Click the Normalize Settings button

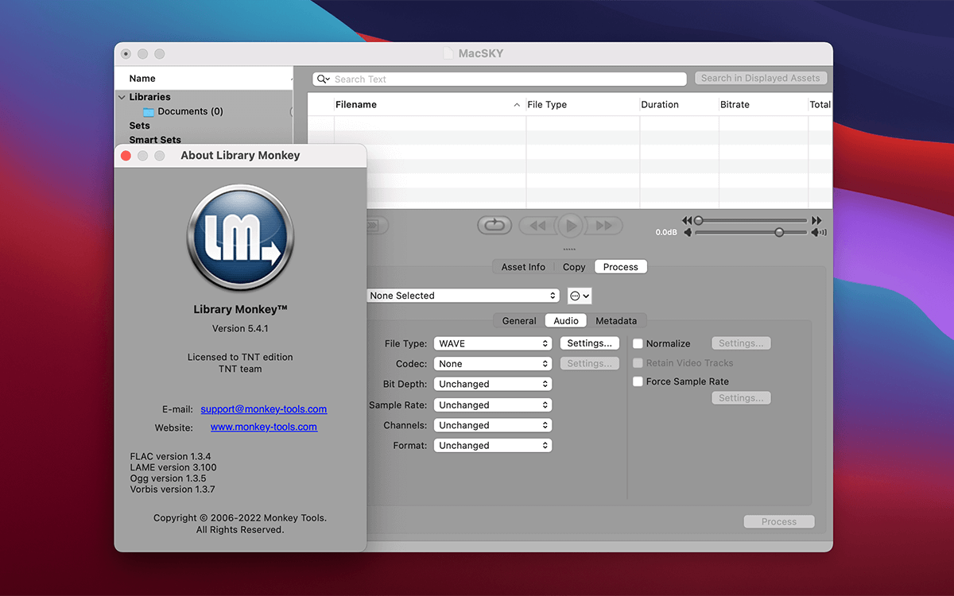pyautogui.click(x=741, y=343)
